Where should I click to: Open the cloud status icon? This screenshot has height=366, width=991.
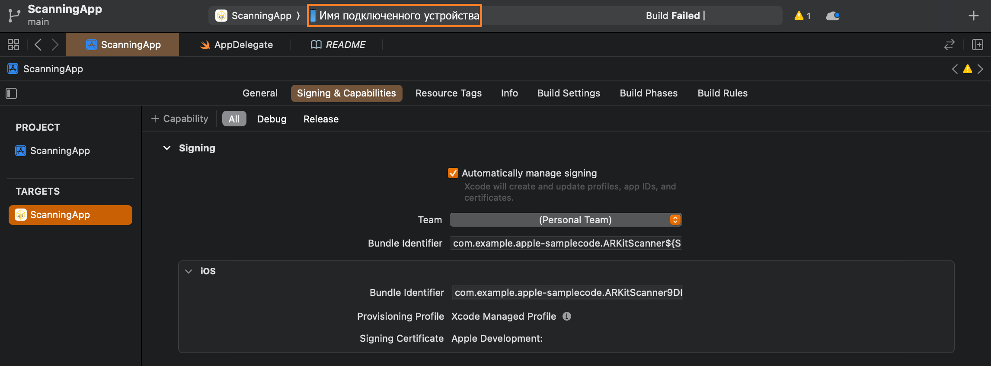click(x=832, y=16)
